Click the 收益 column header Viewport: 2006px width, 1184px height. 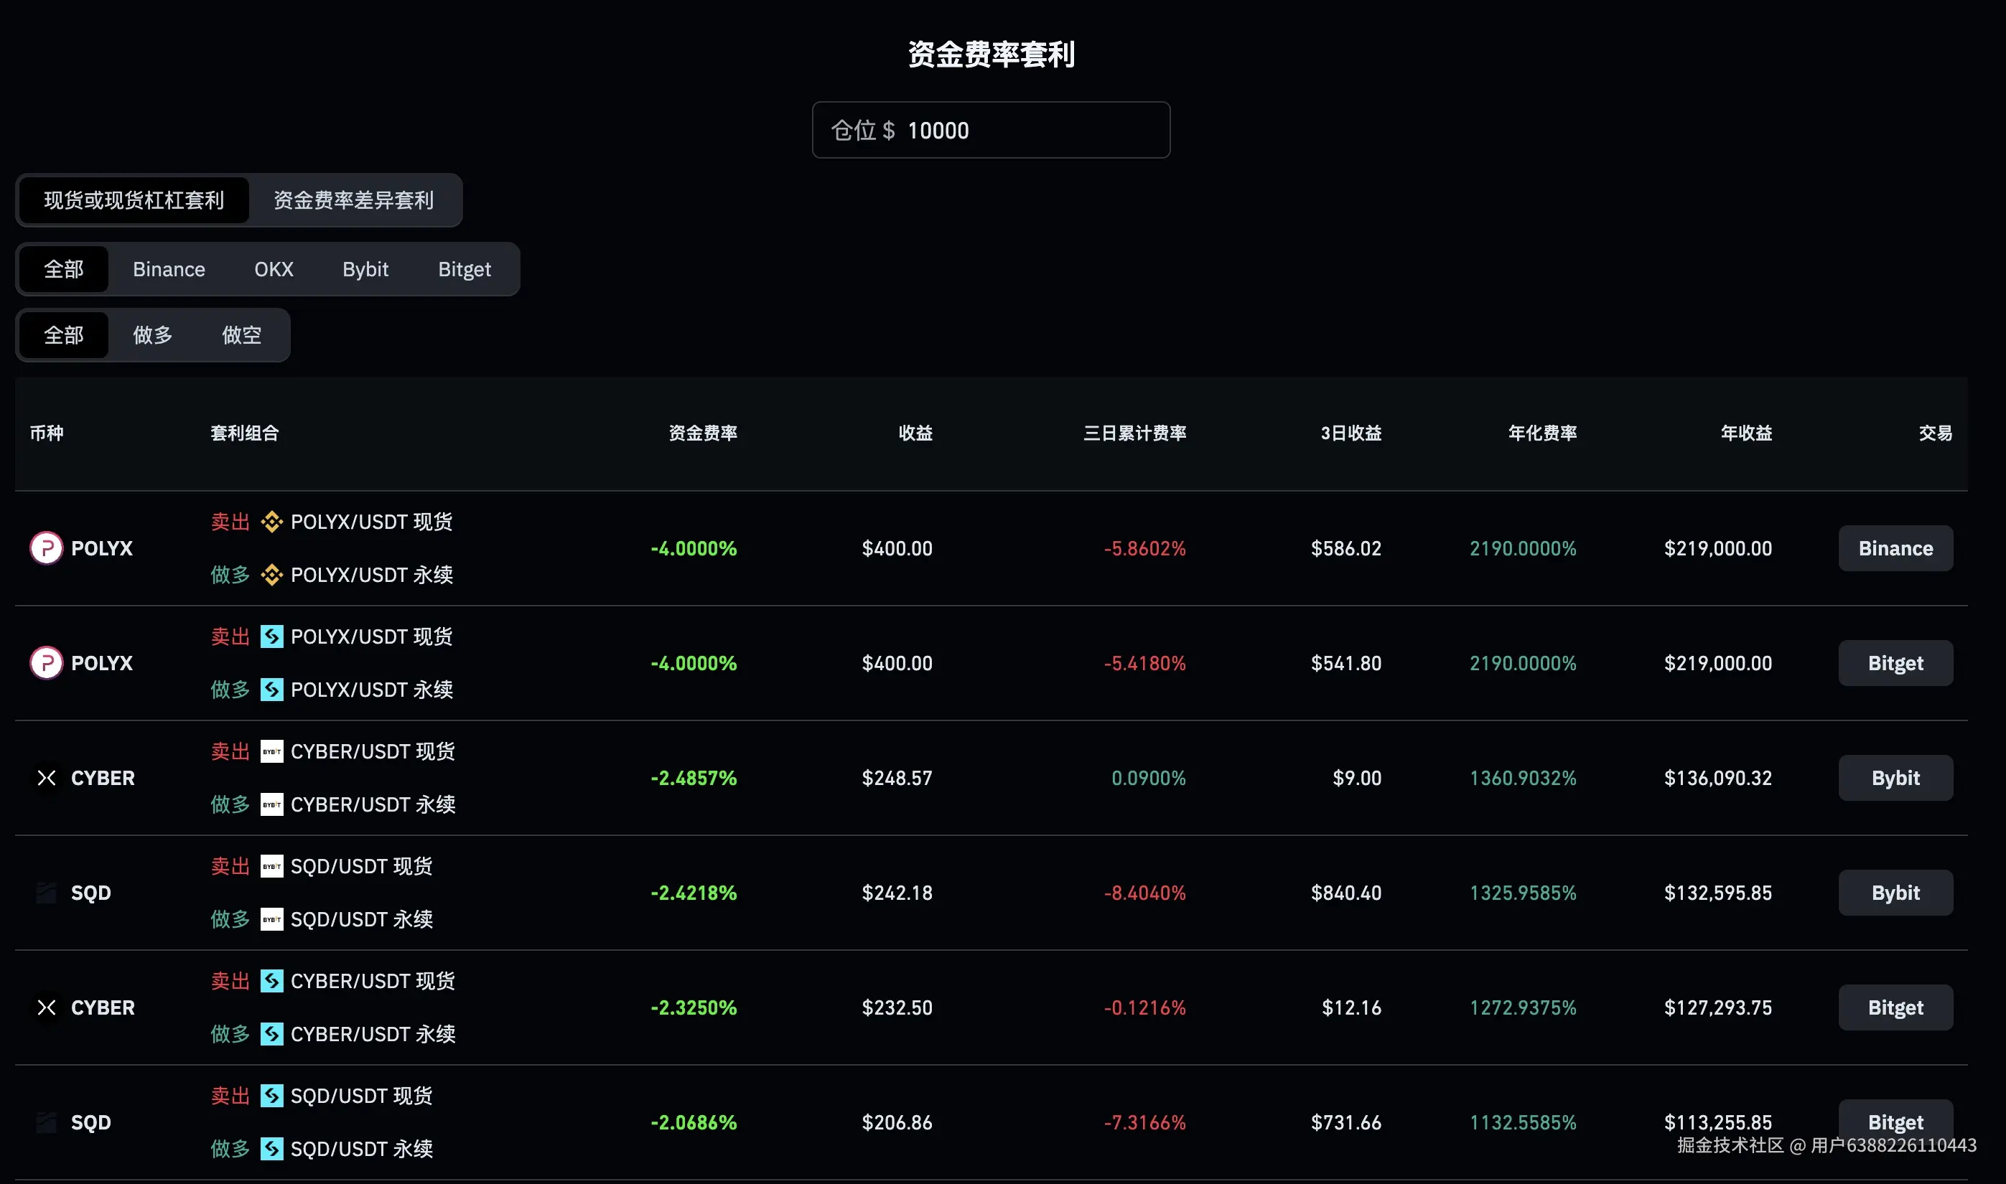point(915,433)
